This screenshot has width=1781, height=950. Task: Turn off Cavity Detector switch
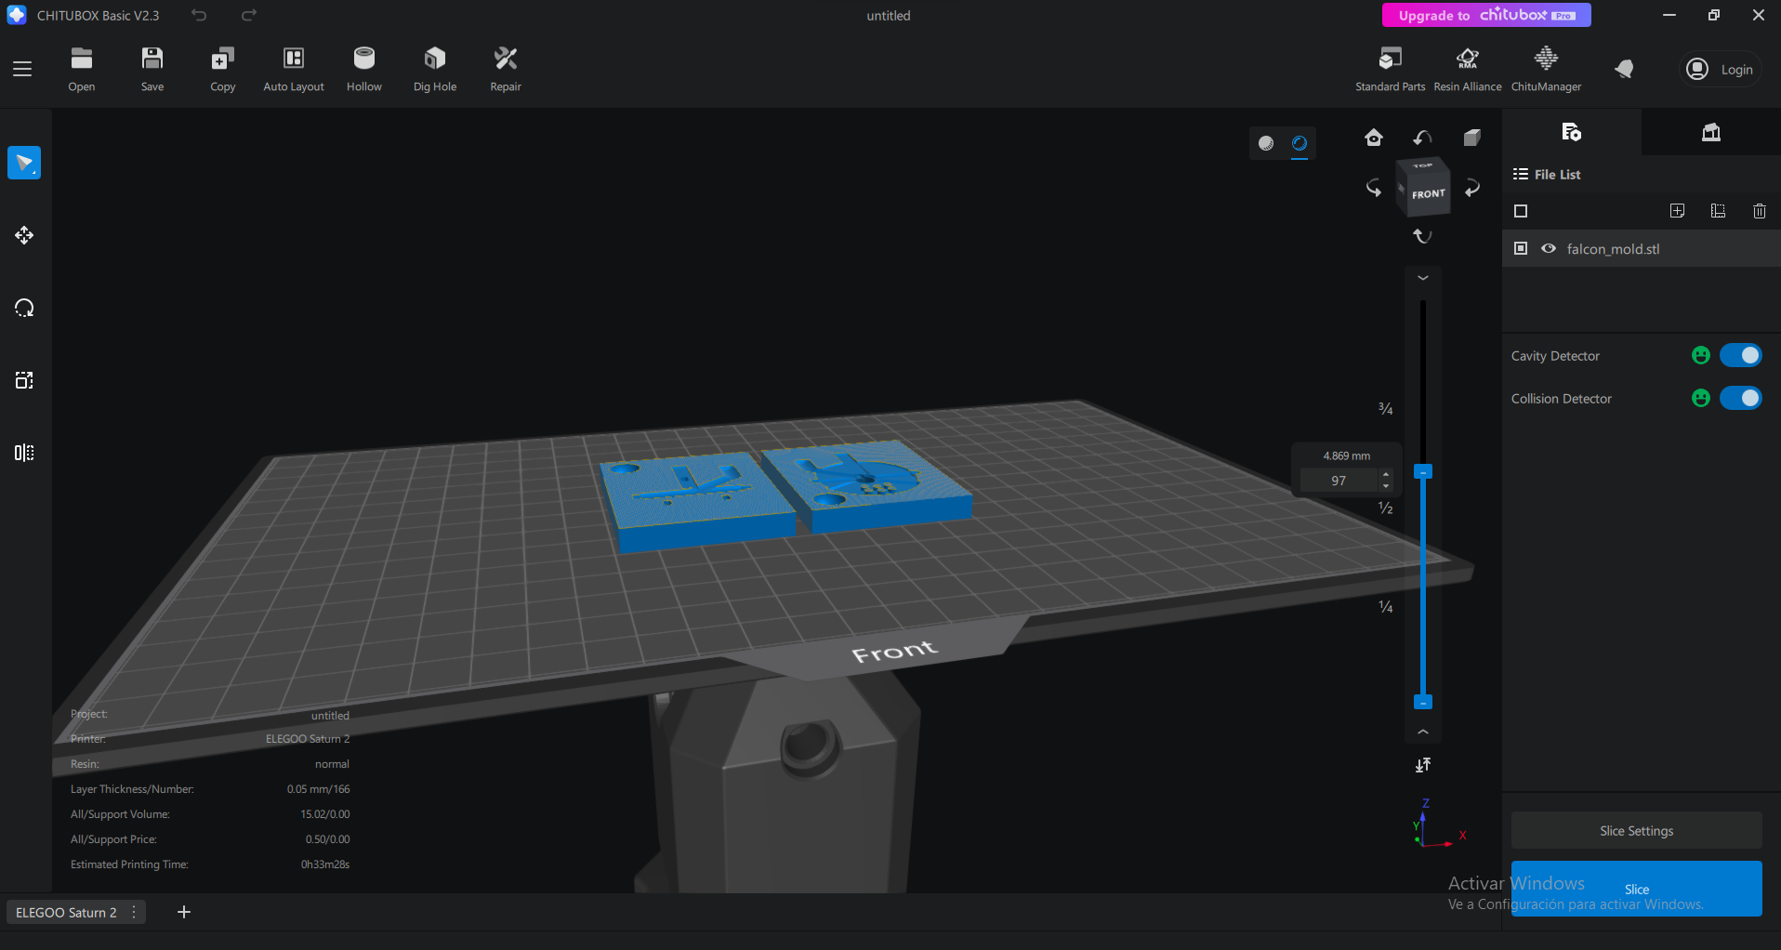pos(1740,355)
